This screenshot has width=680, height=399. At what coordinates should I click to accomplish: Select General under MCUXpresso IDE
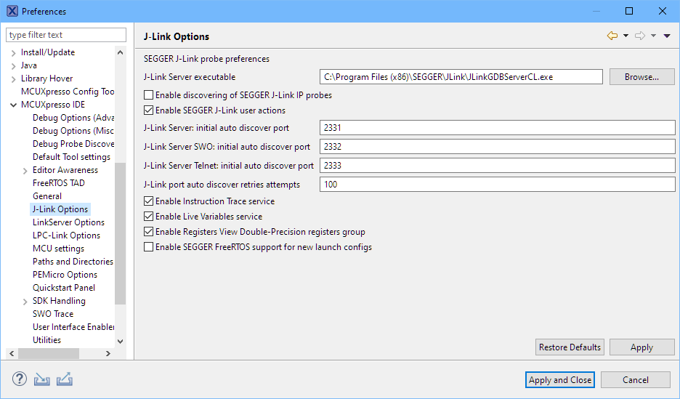[x=47, y=196]
